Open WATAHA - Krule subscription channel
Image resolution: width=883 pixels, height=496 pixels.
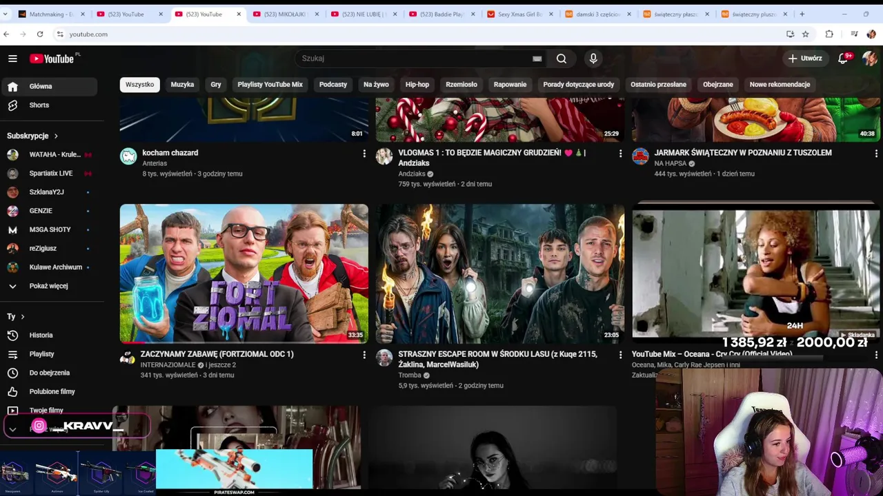pos(48,154)
